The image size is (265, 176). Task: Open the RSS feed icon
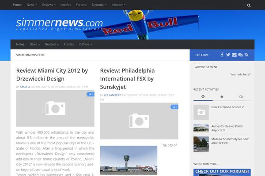pyautogui.click(x=246, y=55)
